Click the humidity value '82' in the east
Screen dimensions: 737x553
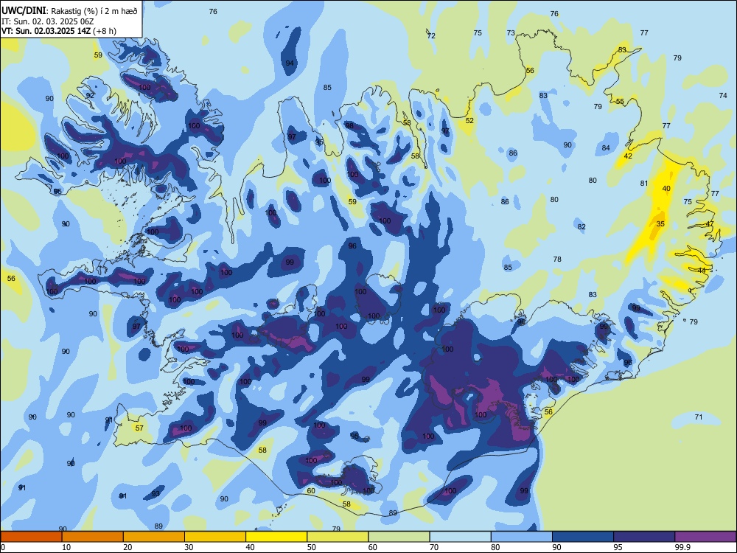pos(581,226)
